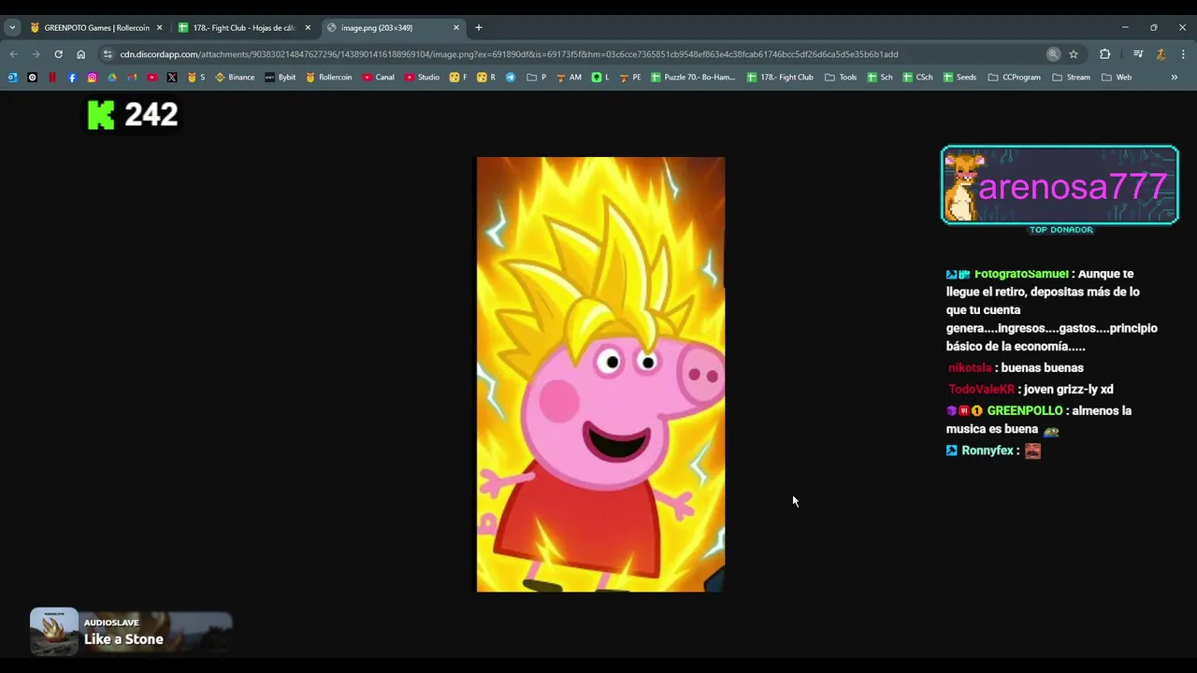Viewport: 1197px width, 673px height.
Task: Open the Extensions puzzle icon
Action: [1104, 54]
